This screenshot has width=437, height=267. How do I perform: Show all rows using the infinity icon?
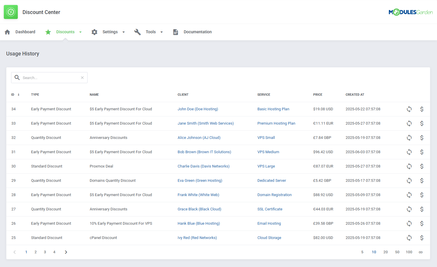pos(421,252)
